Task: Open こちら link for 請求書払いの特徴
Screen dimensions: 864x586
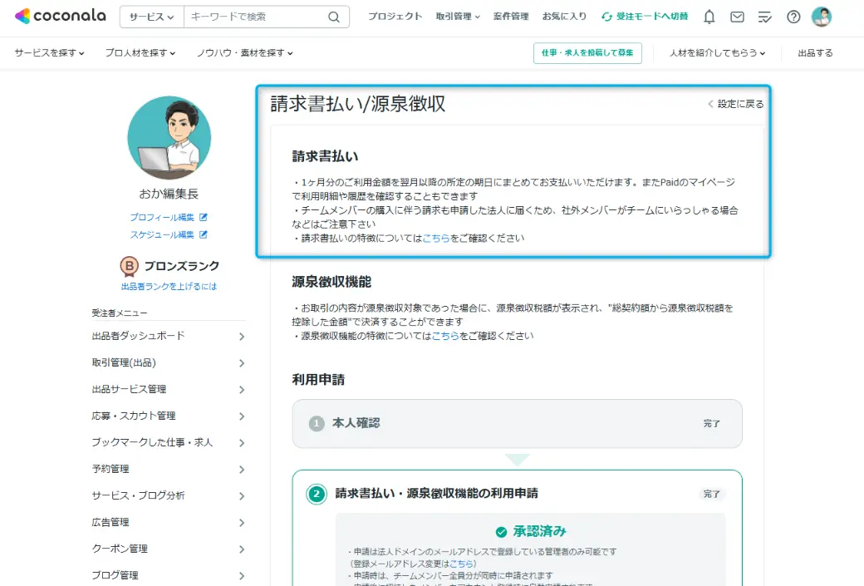Action: click(436, 239)
